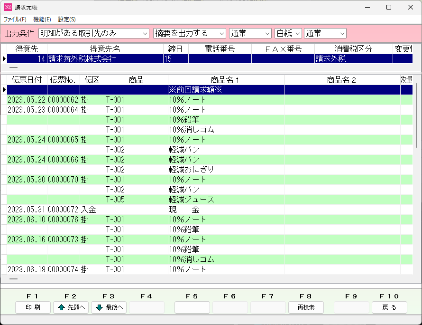Screen dimensions: 422x325
Task: Click the 商品名２ column header
Action: (342, 80)
